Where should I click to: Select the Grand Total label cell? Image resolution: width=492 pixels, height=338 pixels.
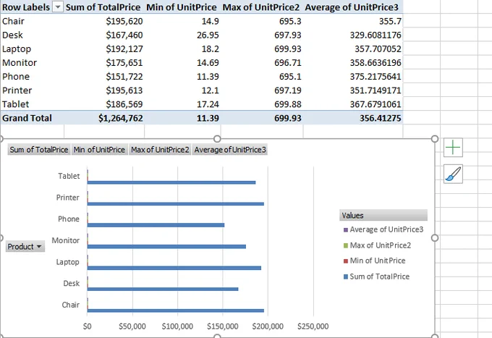coord(32,118)
